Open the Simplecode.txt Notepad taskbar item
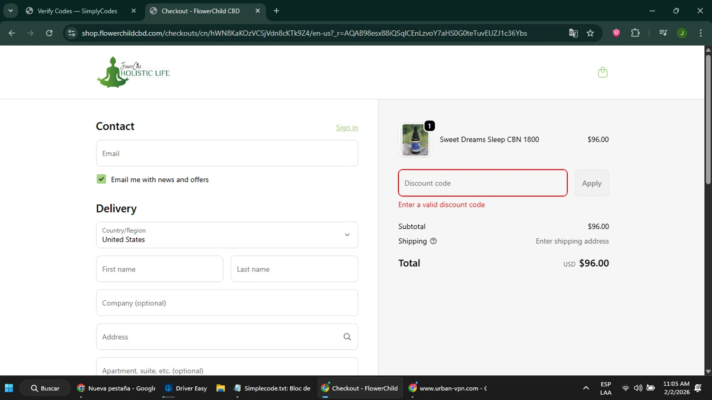 (x=272, y=388)
